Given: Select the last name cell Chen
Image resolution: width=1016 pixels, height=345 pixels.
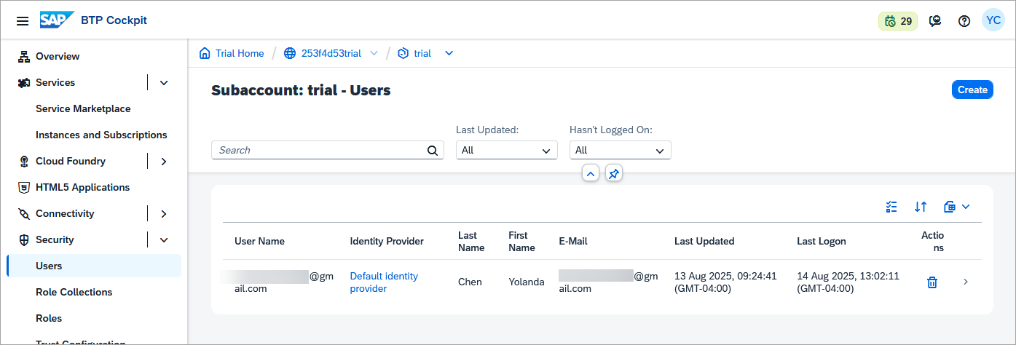Looking at the screenshot, I should click(x=470, y=282).
